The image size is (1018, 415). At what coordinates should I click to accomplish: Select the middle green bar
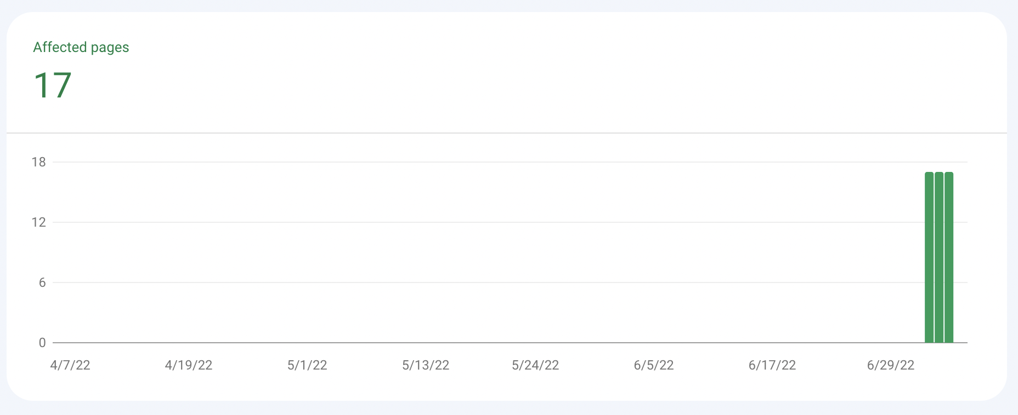[939, 257]
